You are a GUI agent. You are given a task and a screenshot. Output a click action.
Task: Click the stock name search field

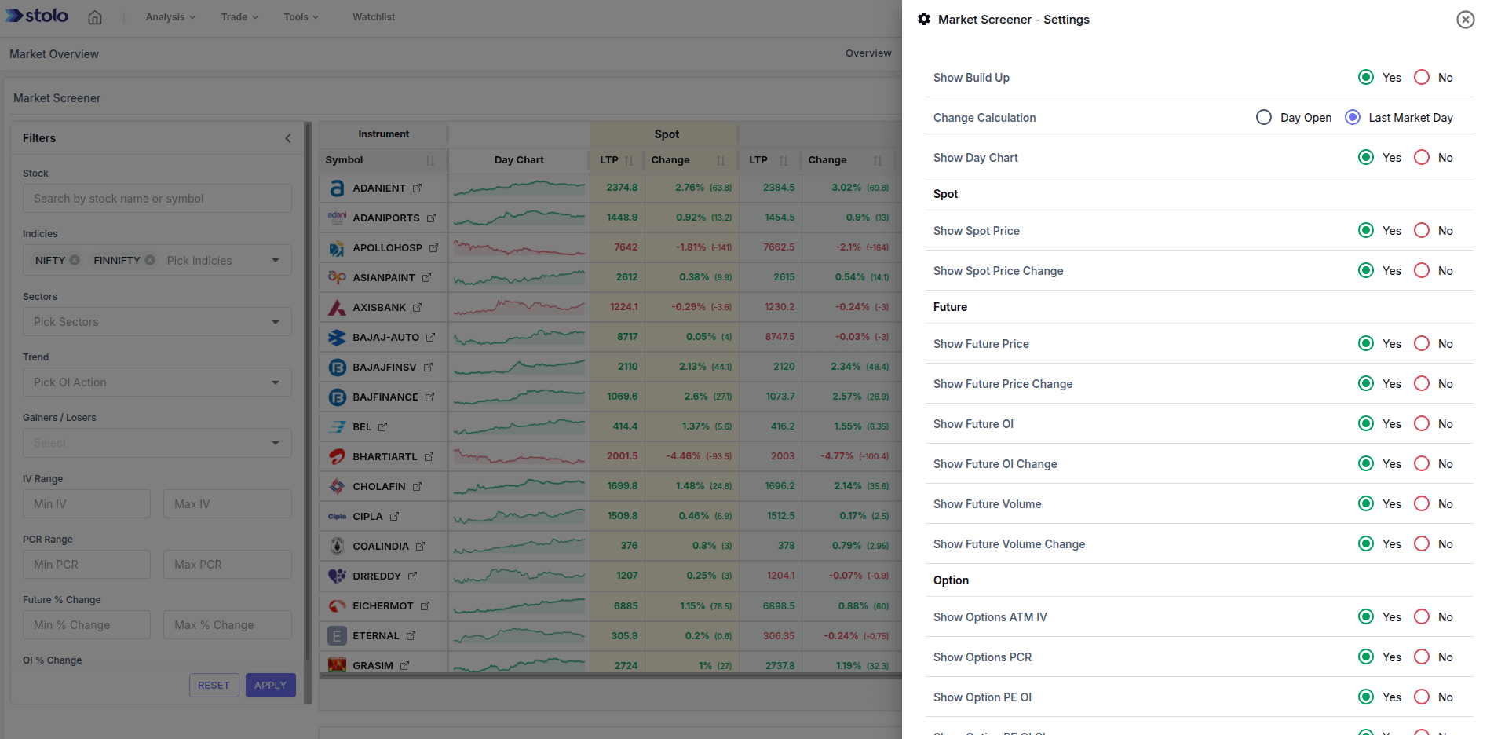(156, 198)
